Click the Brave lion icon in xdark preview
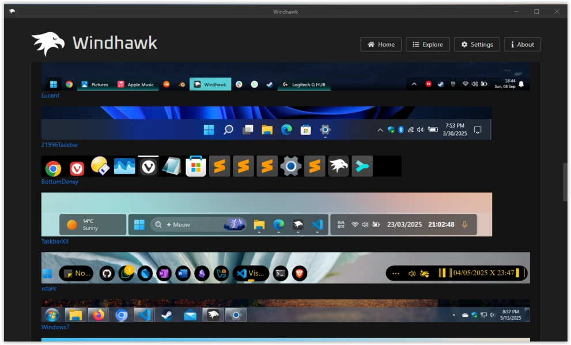The height and width of the screenshot is (345, 571). [300, 273]
